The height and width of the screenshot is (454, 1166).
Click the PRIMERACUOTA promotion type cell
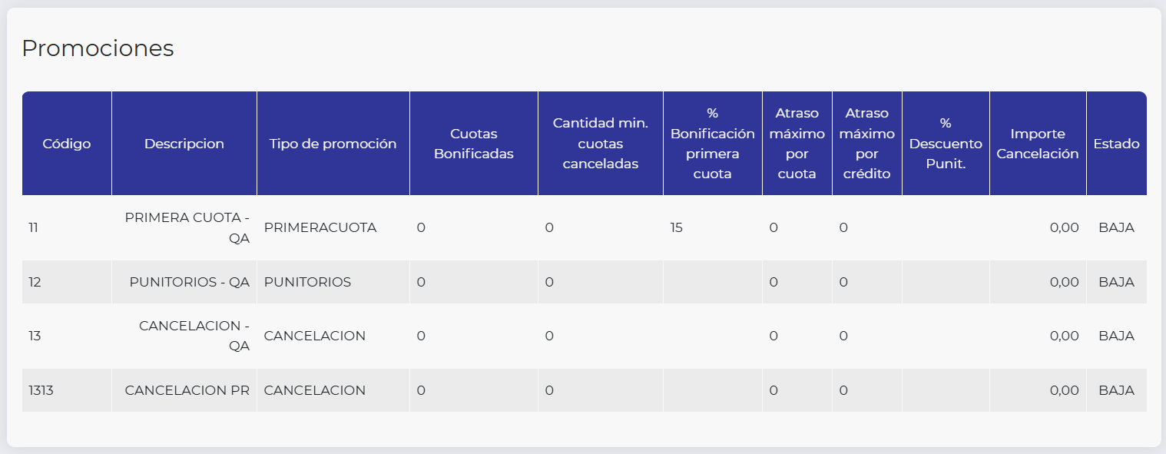[x=320, y=228]
